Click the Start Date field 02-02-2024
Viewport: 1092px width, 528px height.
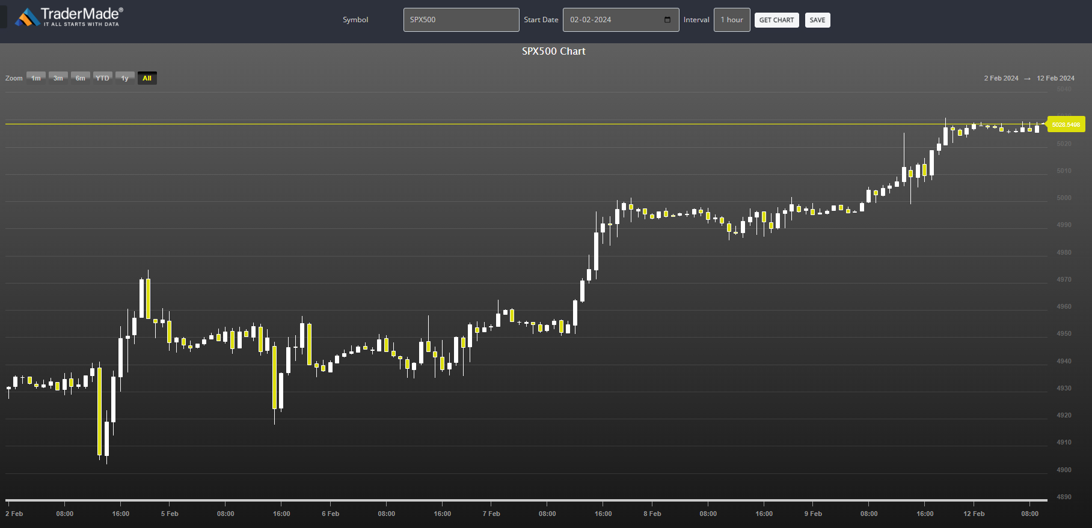click(x=621, y=20)
